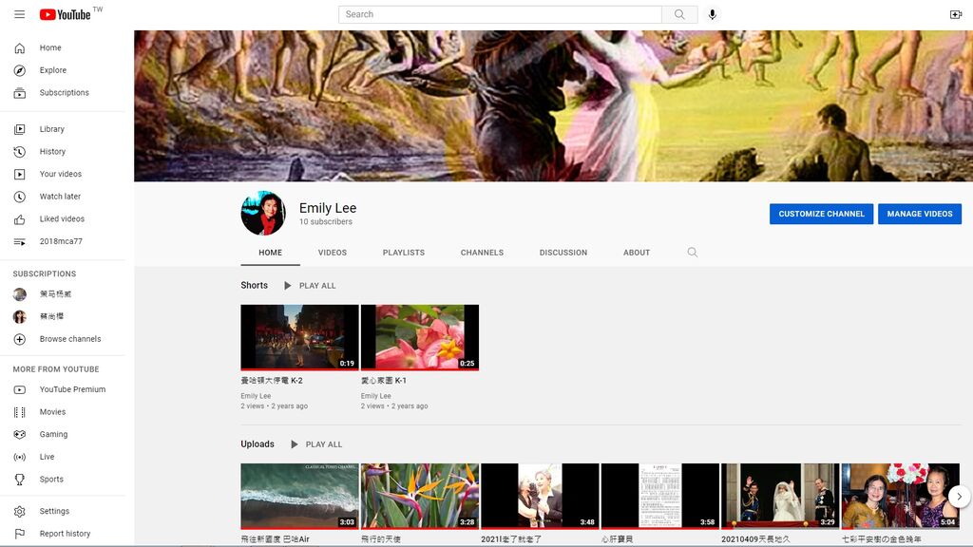Search within channel using tab-row magnifier

(x=693, y=253)
